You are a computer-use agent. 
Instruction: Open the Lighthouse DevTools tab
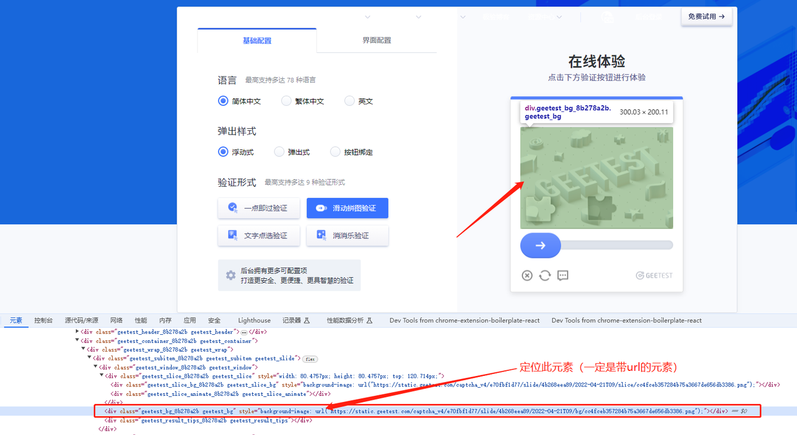pyautogui.click(x=254, y=320)
